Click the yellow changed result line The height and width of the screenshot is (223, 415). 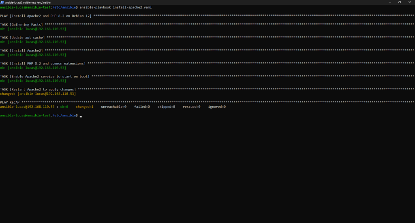coord(38,94)
